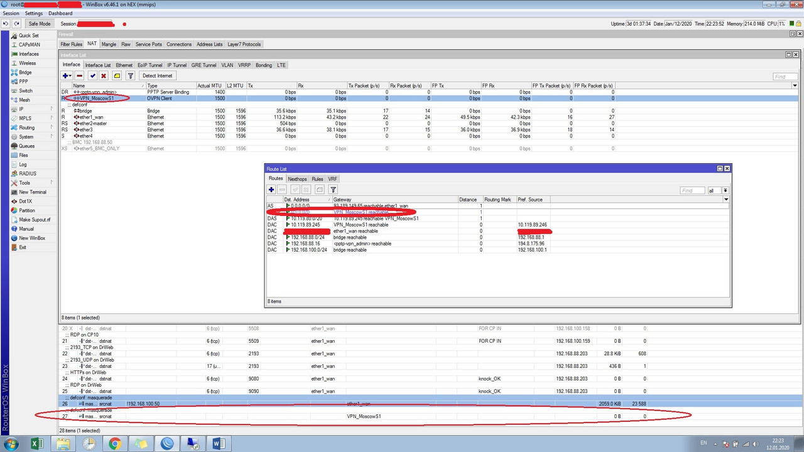Open Settings menu

click(34, 13)
